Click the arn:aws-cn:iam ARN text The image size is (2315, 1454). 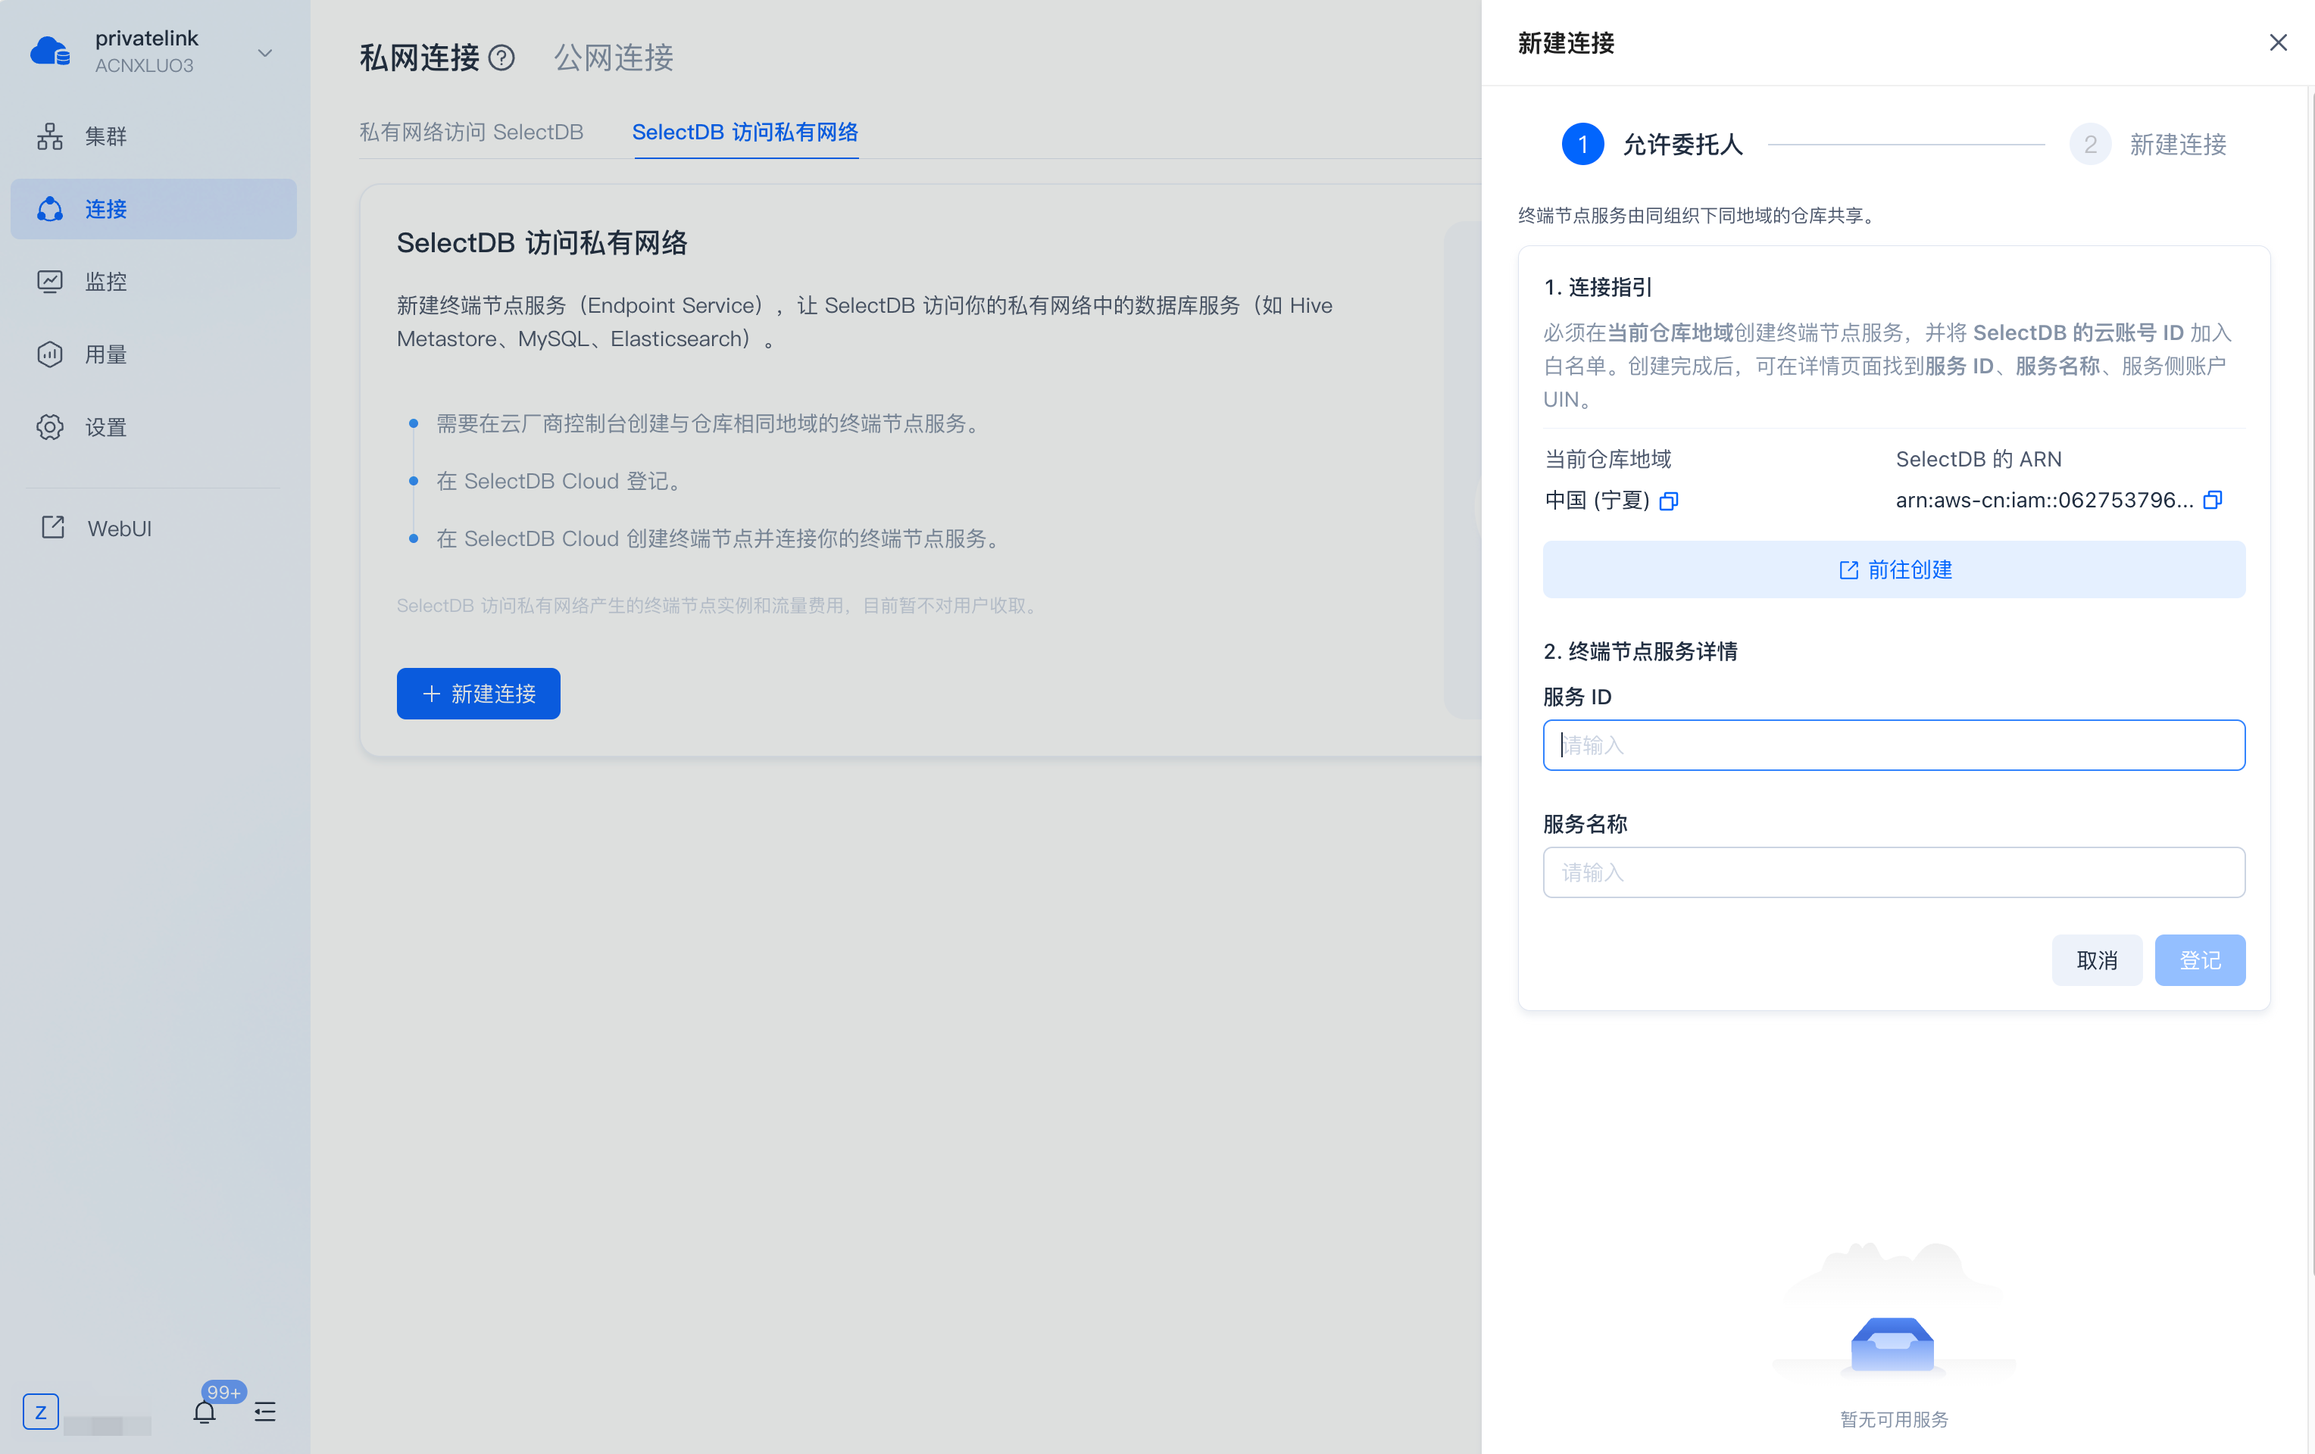pyautogui.click(x=2045, y=500)
